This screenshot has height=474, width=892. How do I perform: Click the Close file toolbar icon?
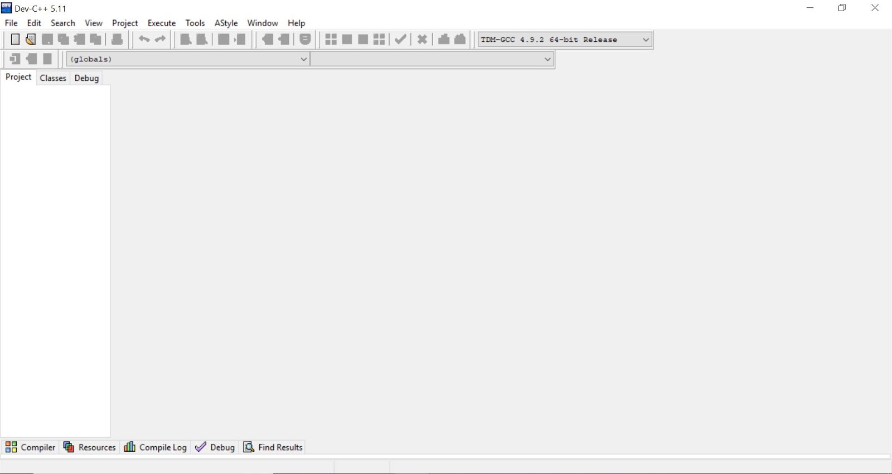coord(80,39)
